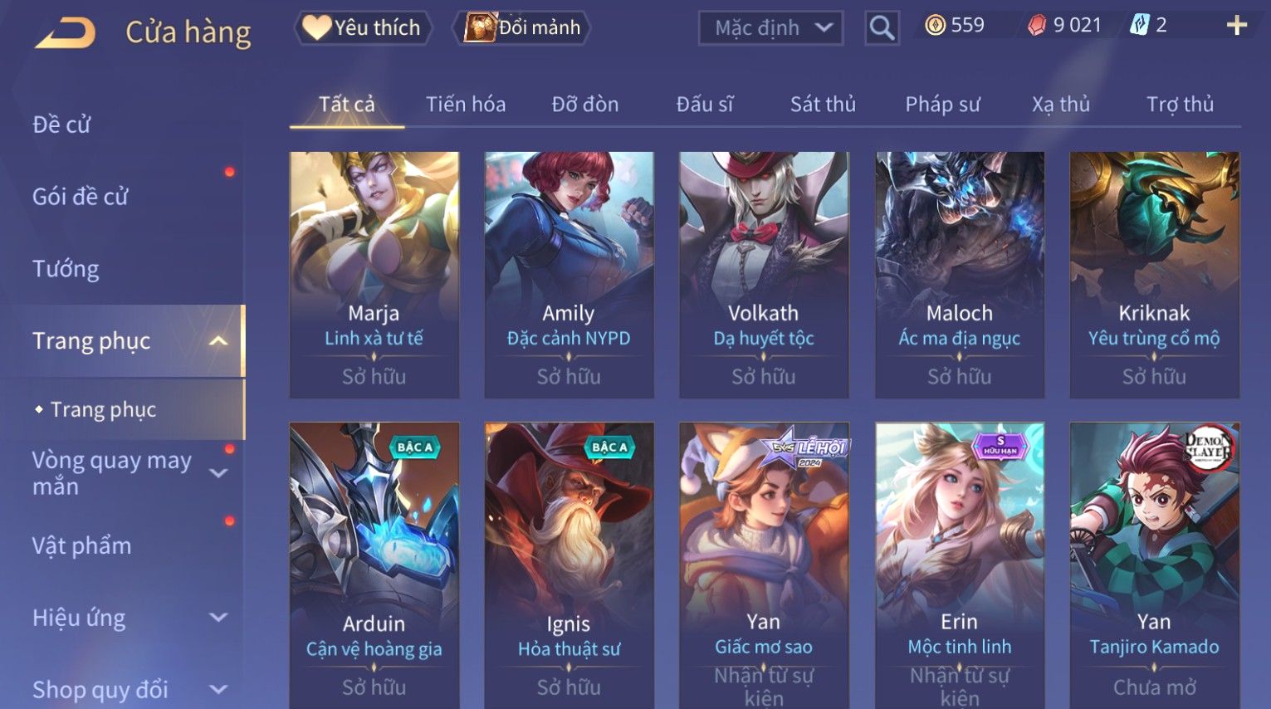Tap the red gem currency icon
Screen dimensions: 1271x709
click(x=1037, y=26)
